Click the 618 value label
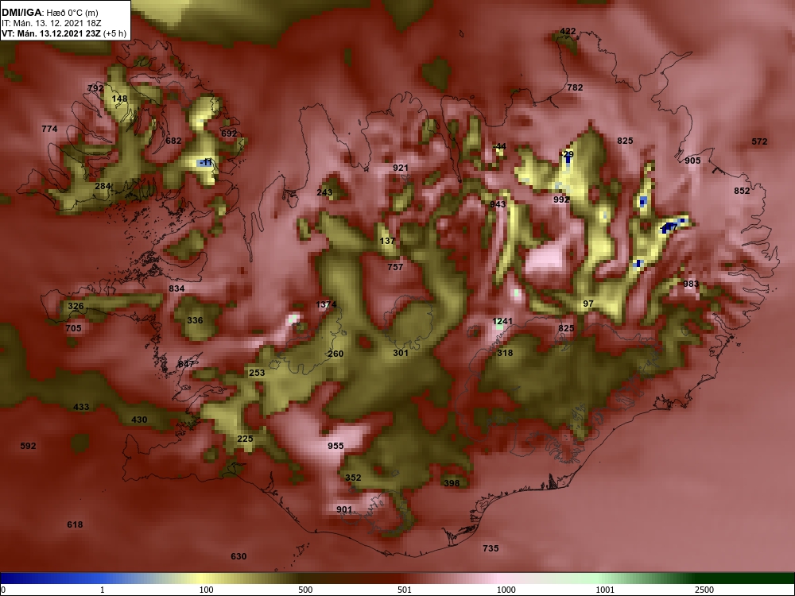This screenshot has width=795, height=596. (x=75, y=525)
